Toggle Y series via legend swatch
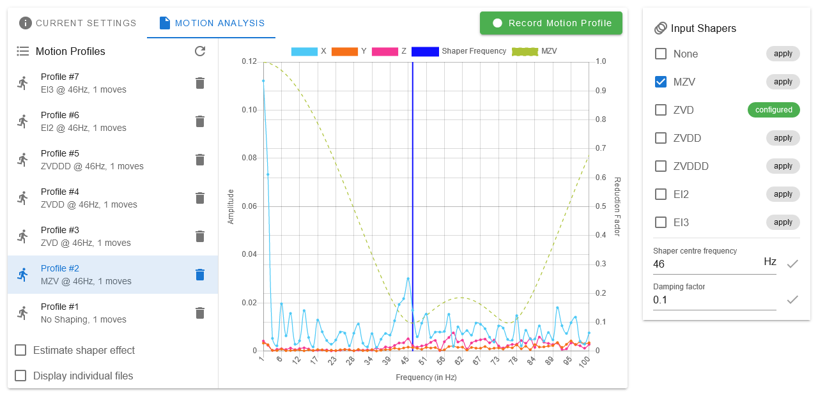Viewport: 818px width, 396px height. pos(344,51)
